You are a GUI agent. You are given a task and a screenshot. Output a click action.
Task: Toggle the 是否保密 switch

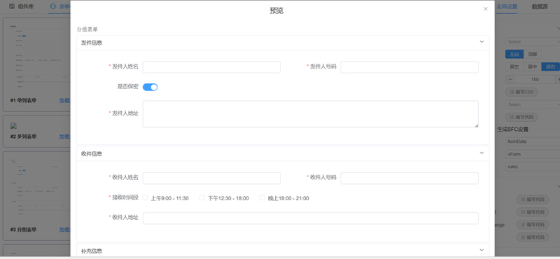(x=150, y=87)
